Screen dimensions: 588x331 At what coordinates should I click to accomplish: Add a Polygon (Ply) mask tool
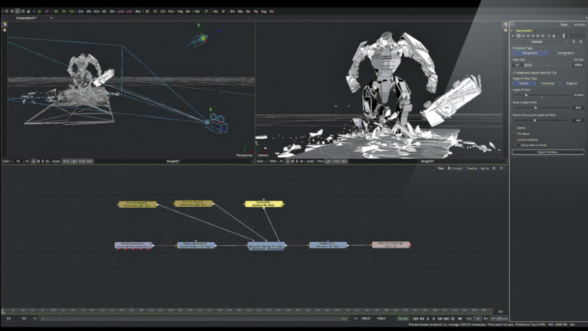click(256, 11)
